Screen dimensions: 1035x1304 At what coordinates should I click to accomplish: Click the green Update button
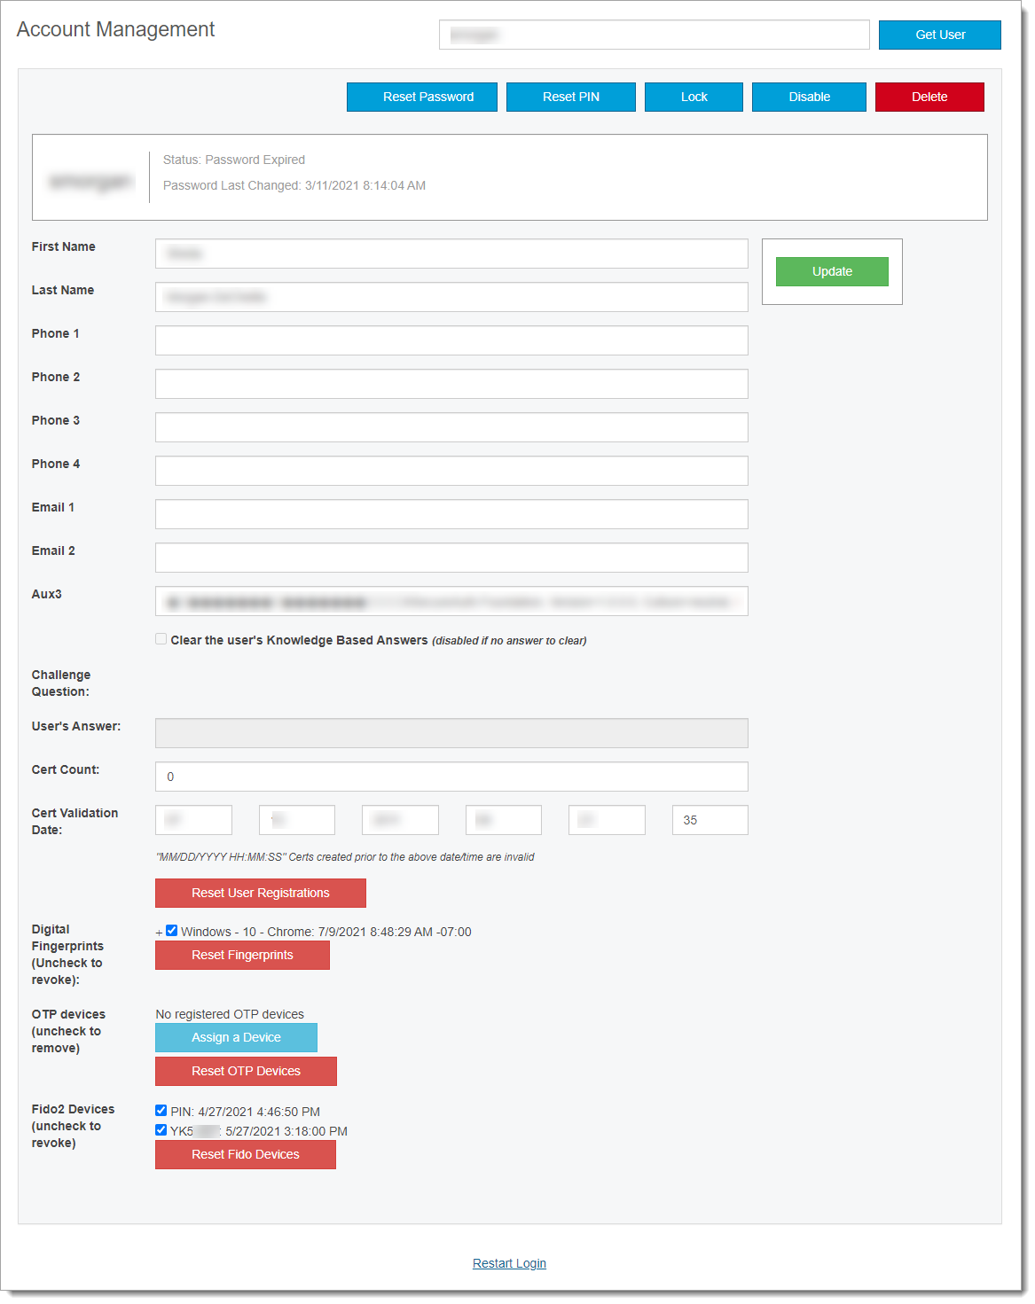click(x=831, y=271)
